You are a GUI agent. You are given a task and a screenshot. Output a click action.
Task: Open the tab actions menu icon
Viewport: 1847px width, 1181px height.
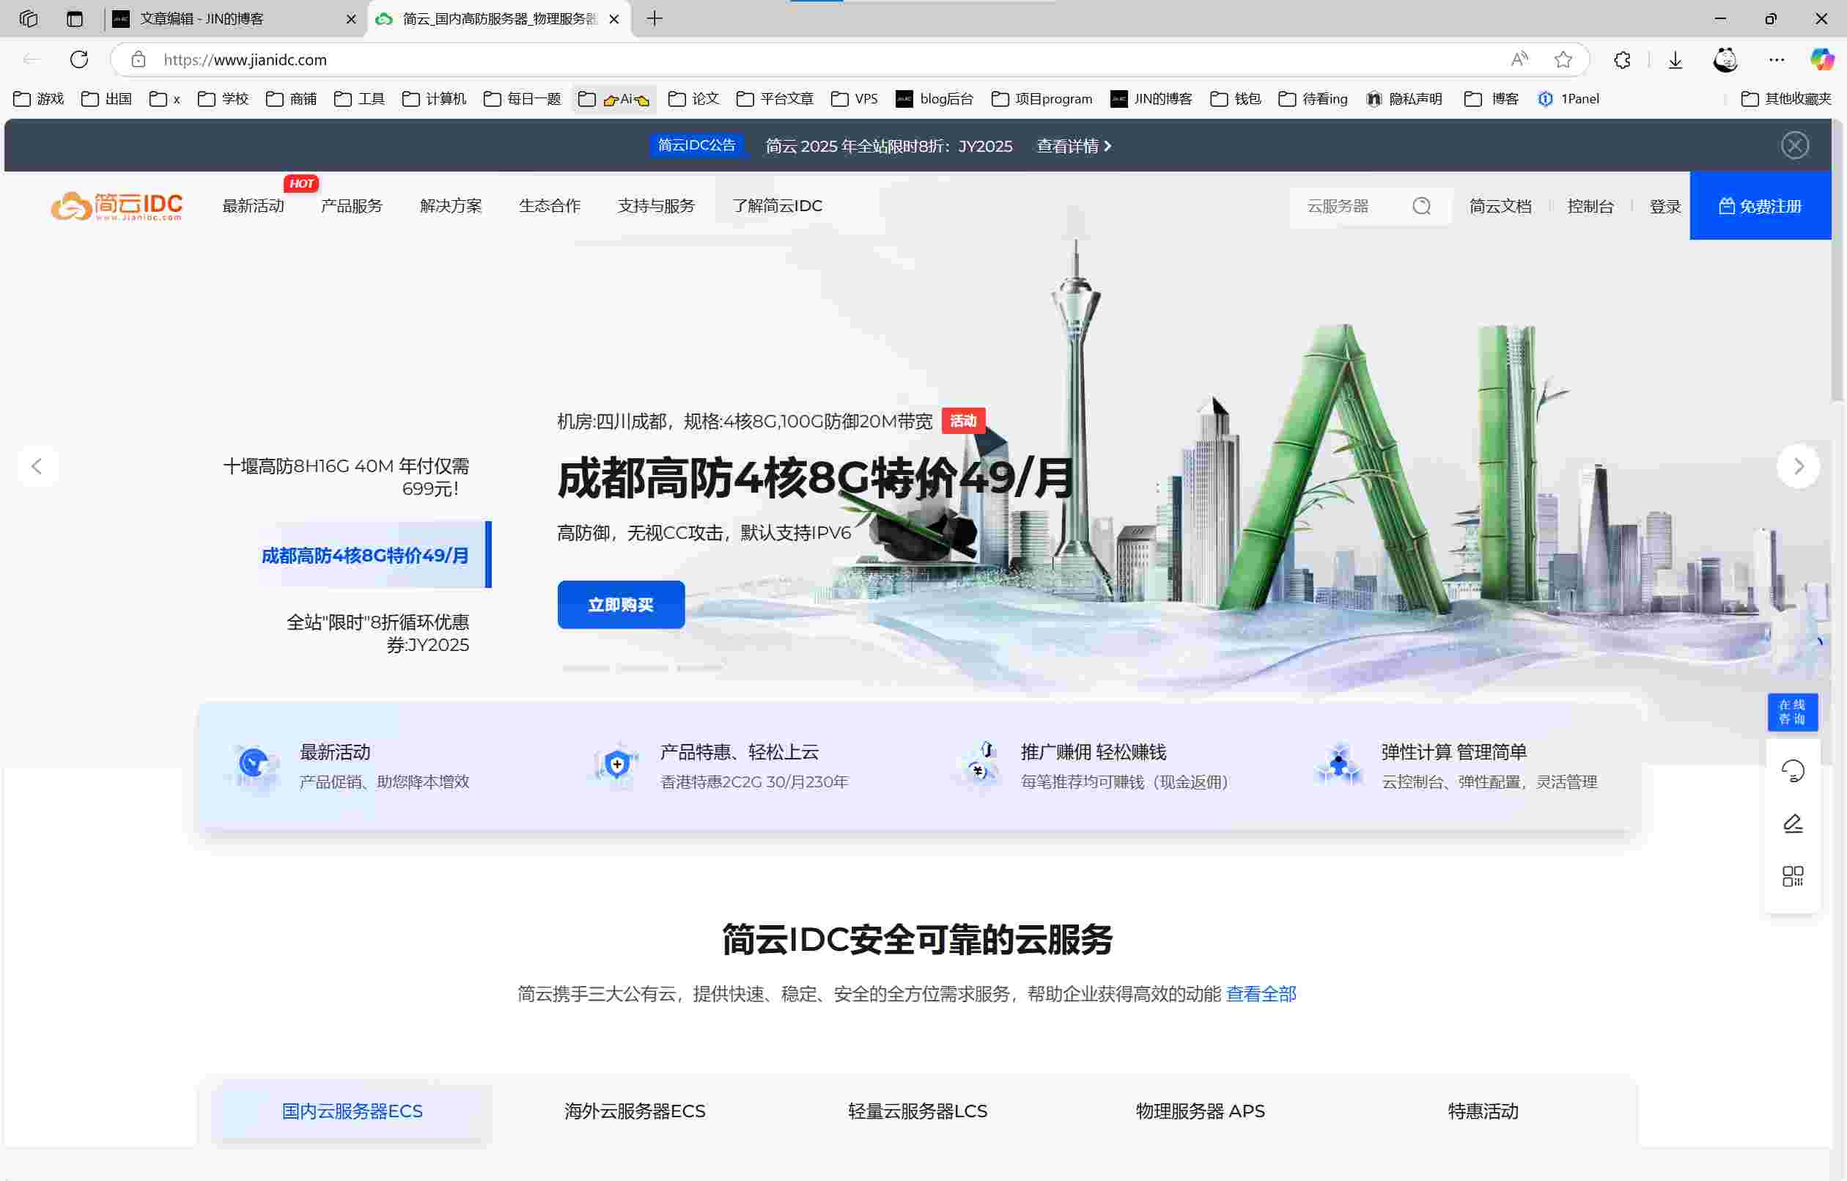point(75,18)
